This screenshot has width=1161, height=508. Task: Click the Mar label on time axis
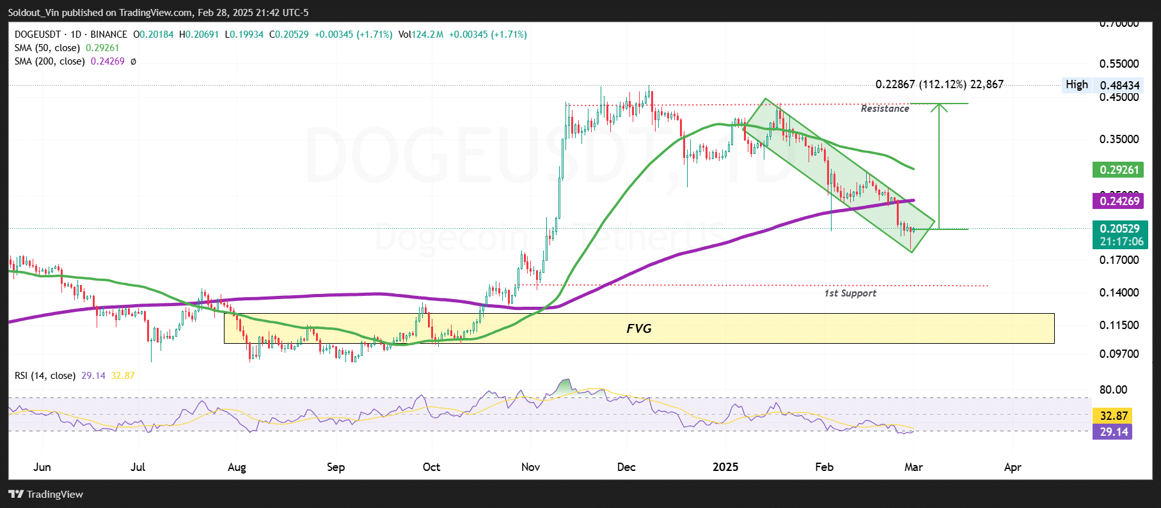[913, 467]
